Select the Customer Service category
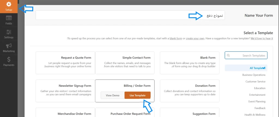The image size is (279, 117). pyautogui.click(x=255, y=82)
